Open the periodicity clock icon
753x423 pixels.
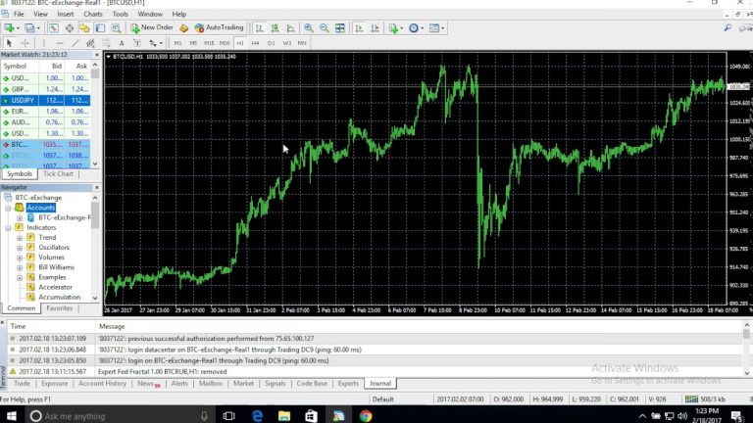click(414, 28)
